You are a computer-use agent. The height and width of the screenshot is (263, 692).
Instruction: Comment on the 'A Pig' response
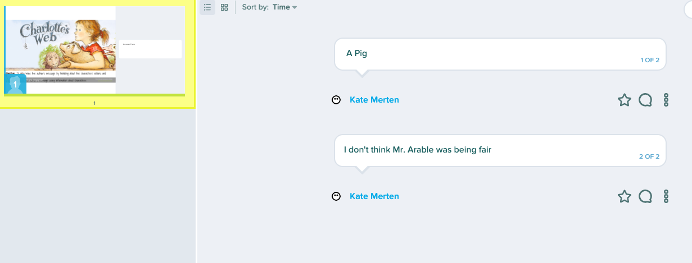coord(645,100)
